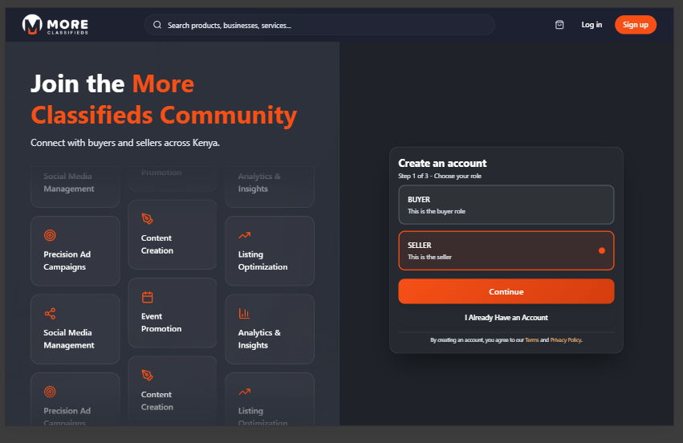Viewport: 683px width, 443px height.
Task: Open the Terms link
Action: tap(531, 340)
